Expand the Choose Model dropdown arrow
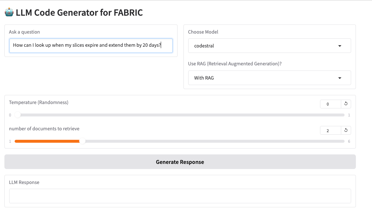 pos(339,46)
